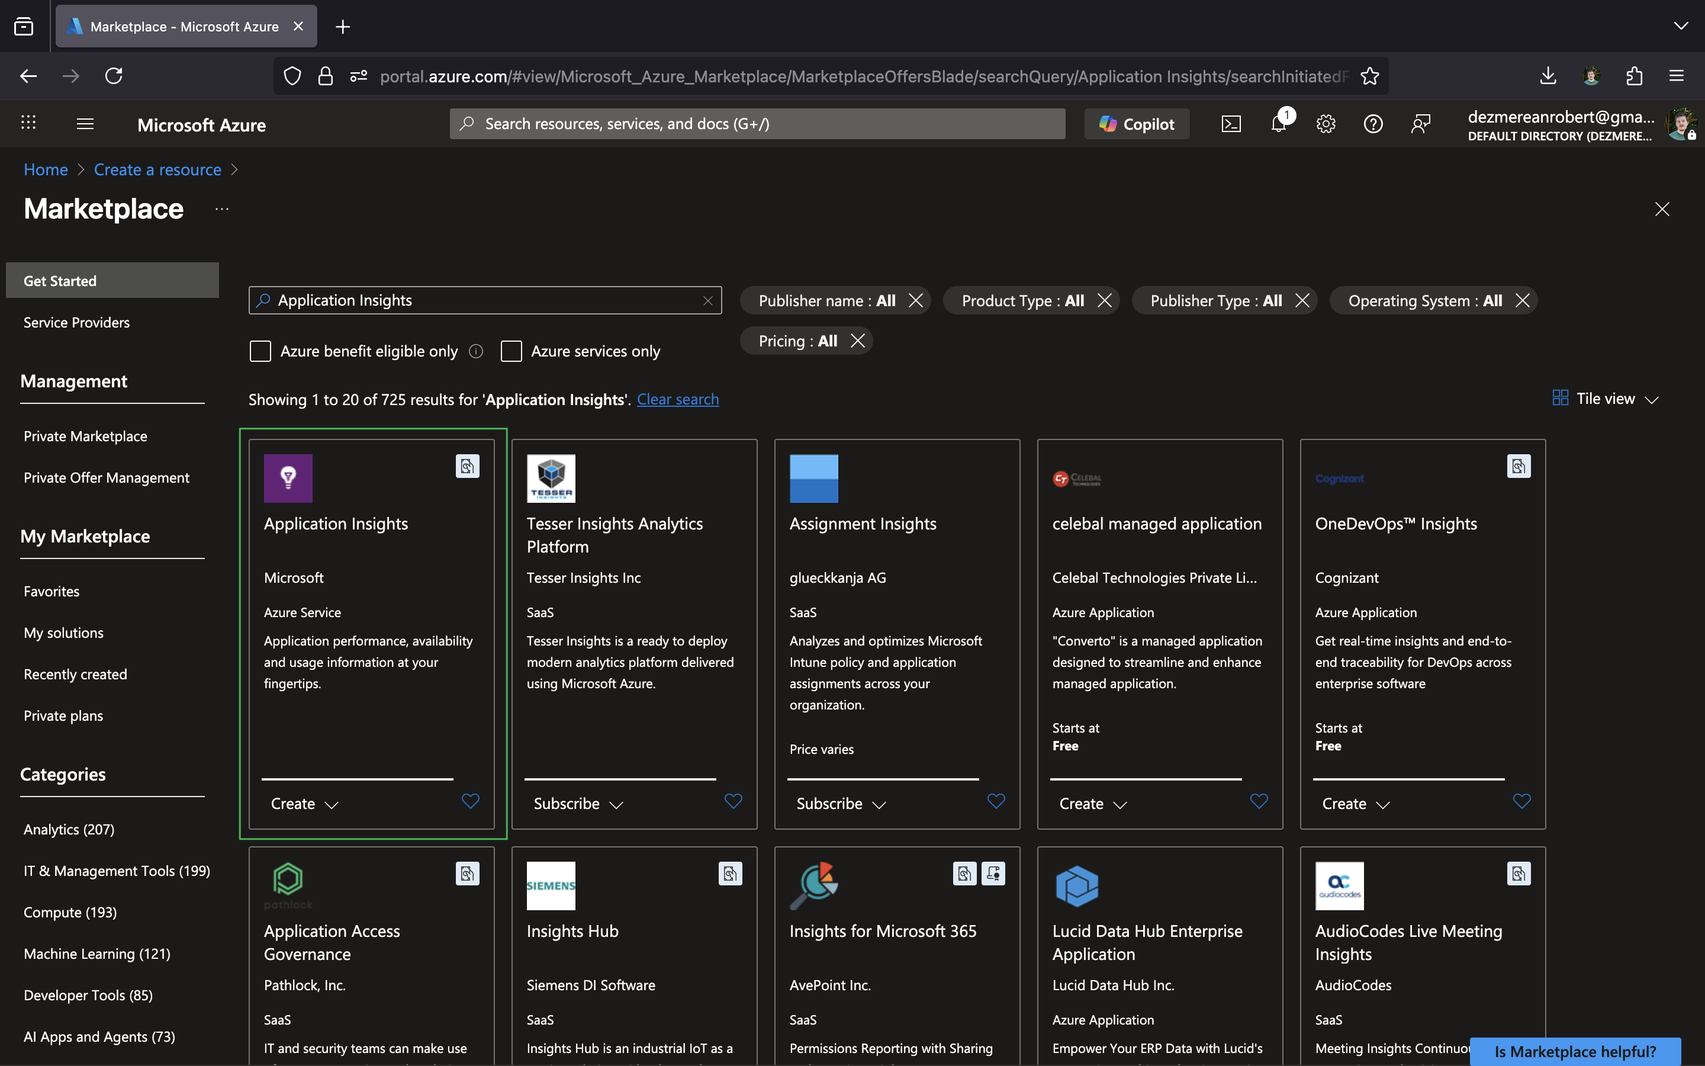Check the Azure services only filter

tap(511, 351)
